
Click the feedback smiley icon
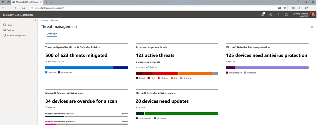[x=286, y=15]
